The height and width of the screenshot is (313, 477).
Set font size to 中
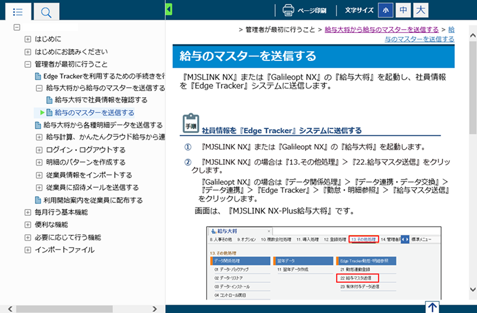403,11
